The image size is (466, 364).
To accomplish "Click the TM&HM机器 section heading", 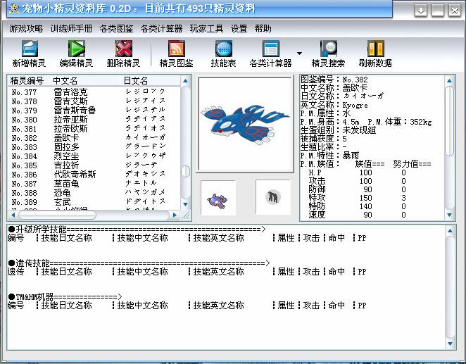I will (65, 297).
